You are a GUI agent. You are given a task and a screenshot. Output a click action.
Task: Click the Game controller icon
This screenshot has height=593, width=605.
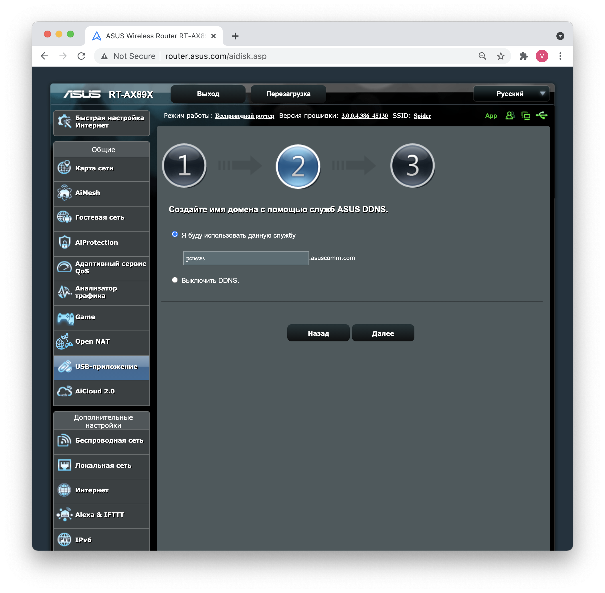65,318
